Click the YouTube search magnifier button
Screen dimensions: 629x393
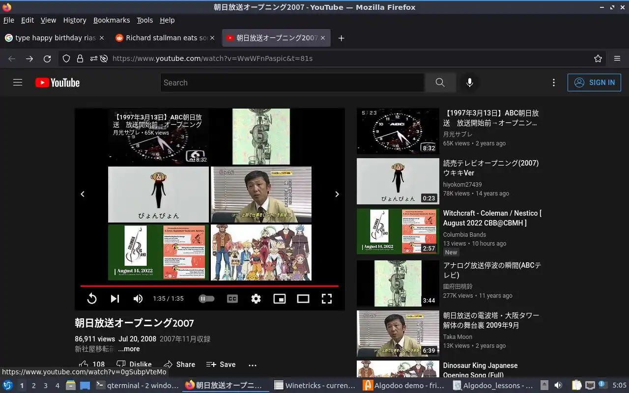click(x=440, y=83)
